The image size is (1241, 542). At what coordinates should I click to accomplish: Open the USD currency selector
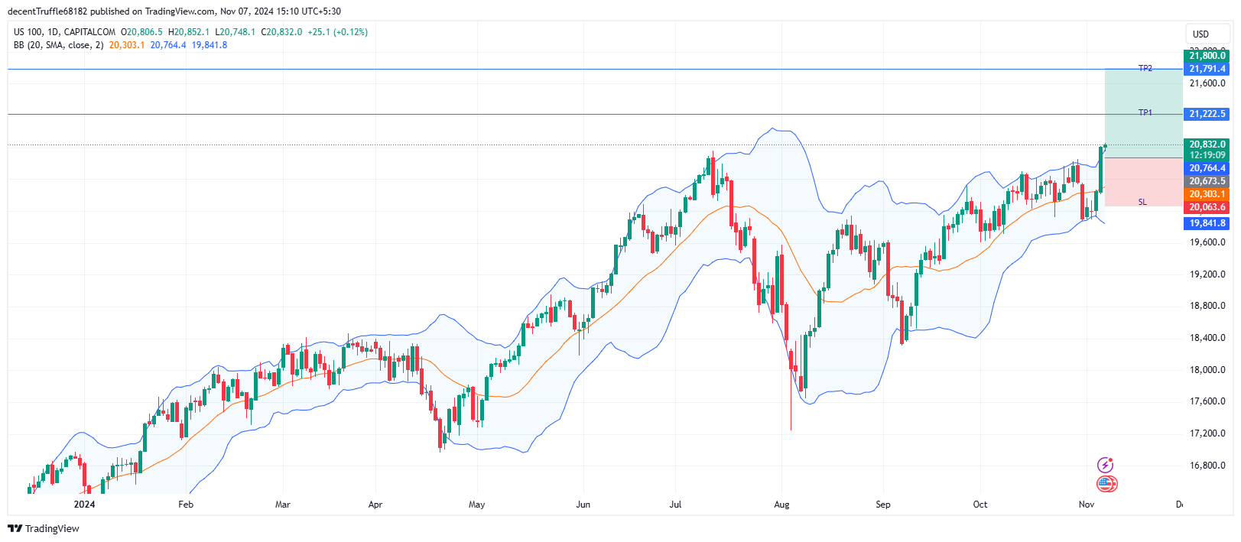(x=1201, y=34)
